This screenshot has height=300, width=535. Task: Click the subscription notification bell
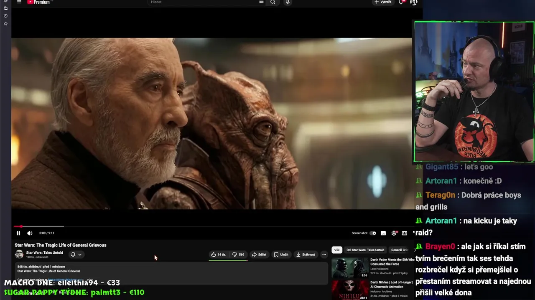click(73, 255)
